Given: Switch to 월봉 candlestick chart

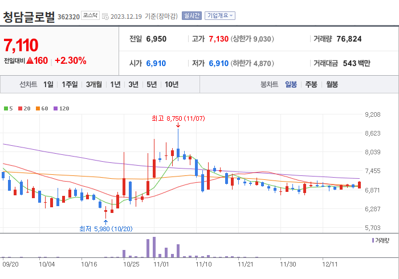Looking at the screenshot, I should pyautogui.click(x=332, y=84).
